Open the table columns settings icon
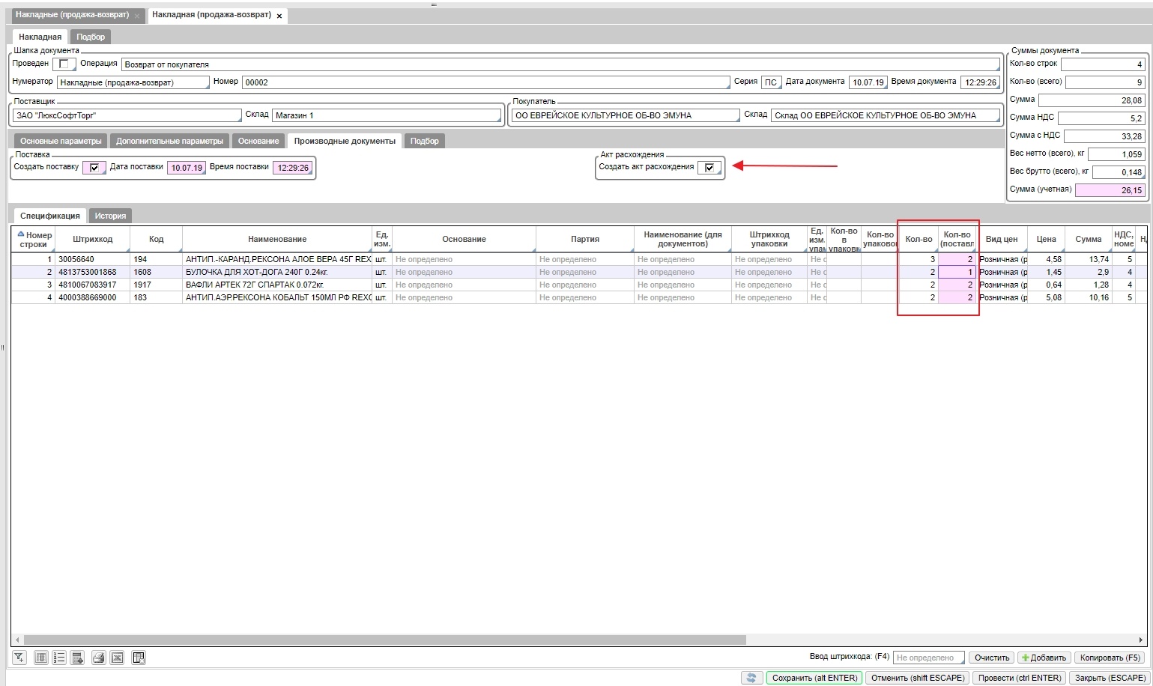Image resolution: width=1153 pixels, height=686 pixels. [41, 658]
